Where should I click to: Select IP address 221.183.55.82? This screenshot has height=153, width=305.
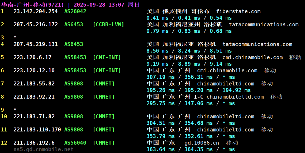click(x=34, y=83)
